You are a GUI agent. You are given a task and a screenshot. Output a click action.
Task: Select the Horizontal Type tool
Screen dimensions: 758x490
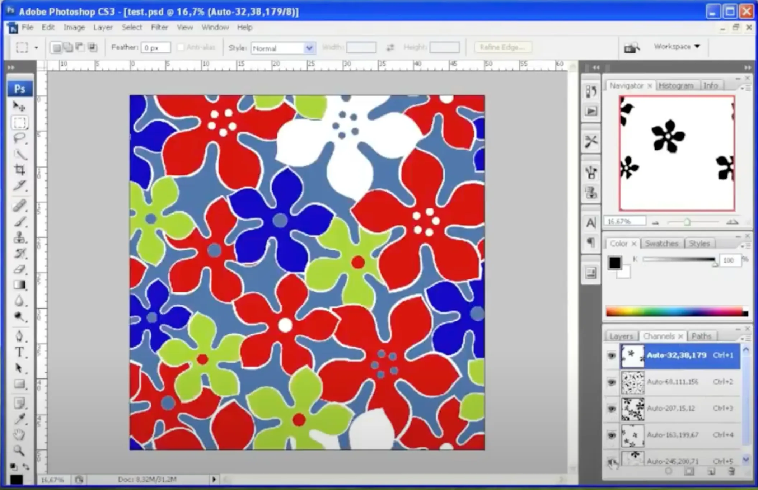click(19, 352)
